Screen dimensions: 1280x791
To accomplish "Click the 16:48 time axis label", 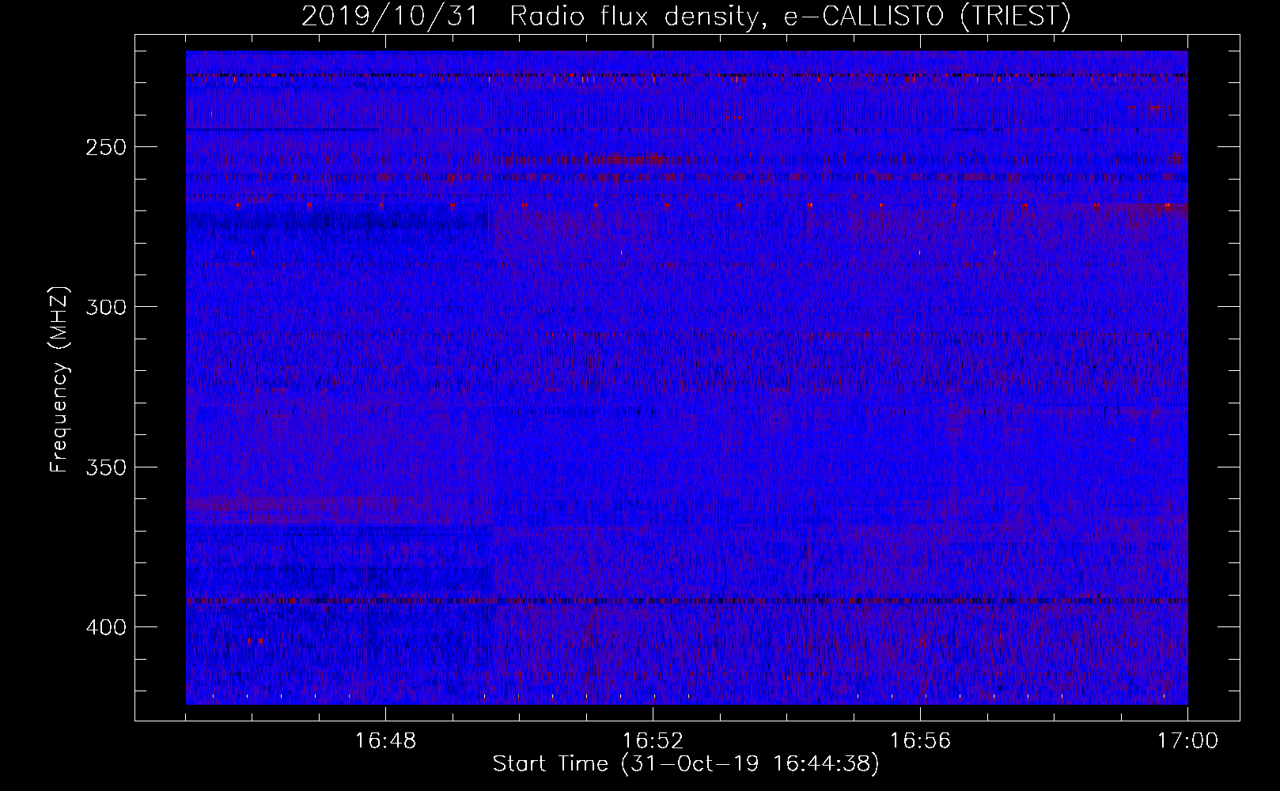I will (385, 741).
